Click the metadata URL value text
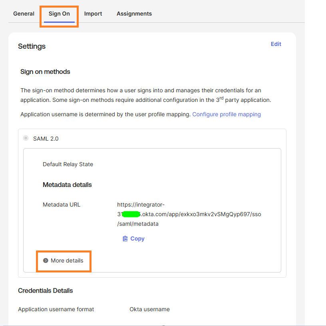 coord(189,214)
